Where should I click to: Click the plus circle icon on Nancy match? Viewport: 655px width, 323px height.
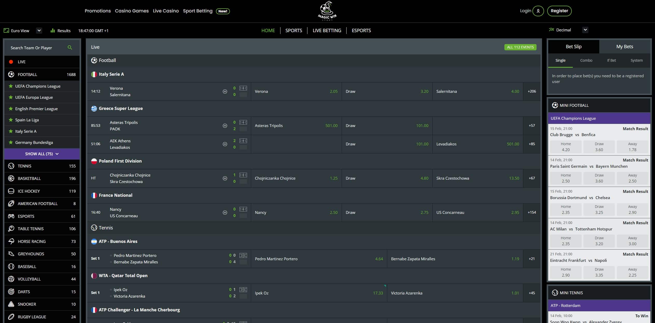click(x=225, y=213)
